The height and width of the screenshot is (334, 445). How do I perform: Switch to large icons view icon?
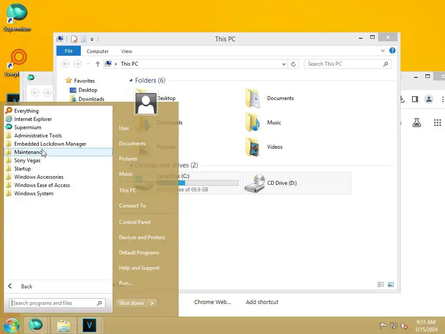(391, 284)
